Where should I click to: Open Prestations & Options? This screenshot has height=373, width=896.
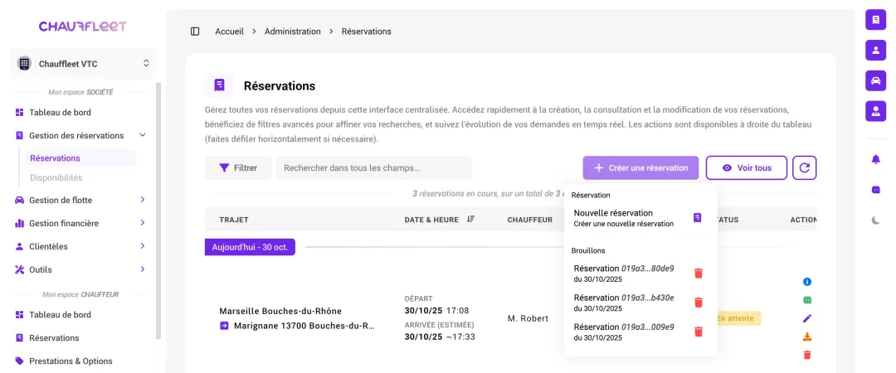[80, 361]
